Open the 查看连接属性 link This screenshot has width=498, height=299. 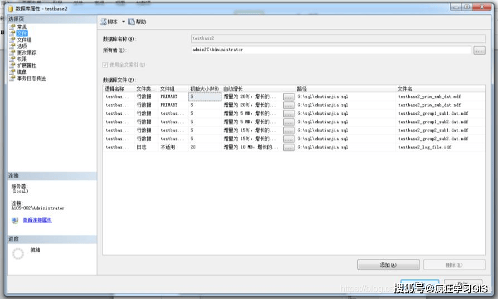pos(37,220)
